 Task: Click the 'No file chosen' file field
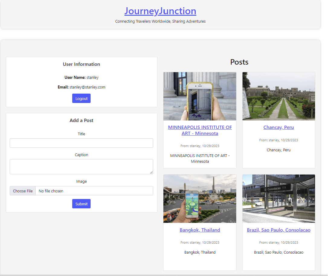[94, 191]
